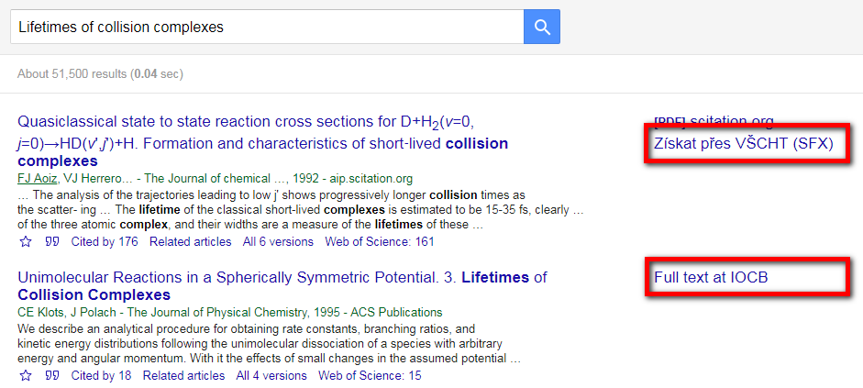Click the blue search magnifier button
The width and height of the screenshot is (863, 388).
(542, 27)
